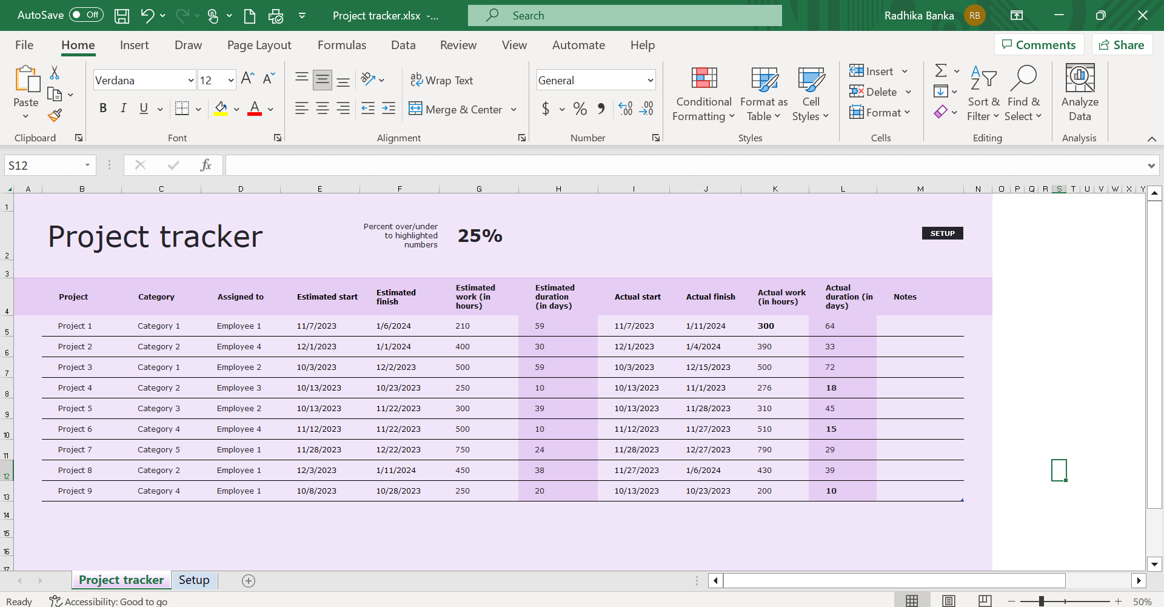Viewport: 1164px width, 607px height.
Task: Click Increase Decimal
Action: (625, 109)
